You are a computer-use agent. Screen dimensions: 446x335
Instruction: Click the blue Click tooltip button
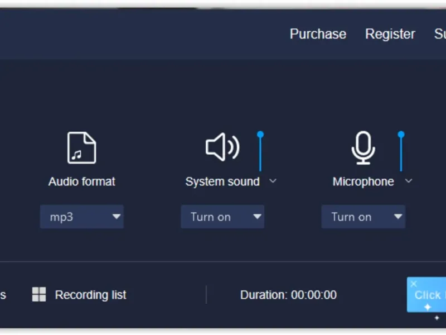(429, 296)
